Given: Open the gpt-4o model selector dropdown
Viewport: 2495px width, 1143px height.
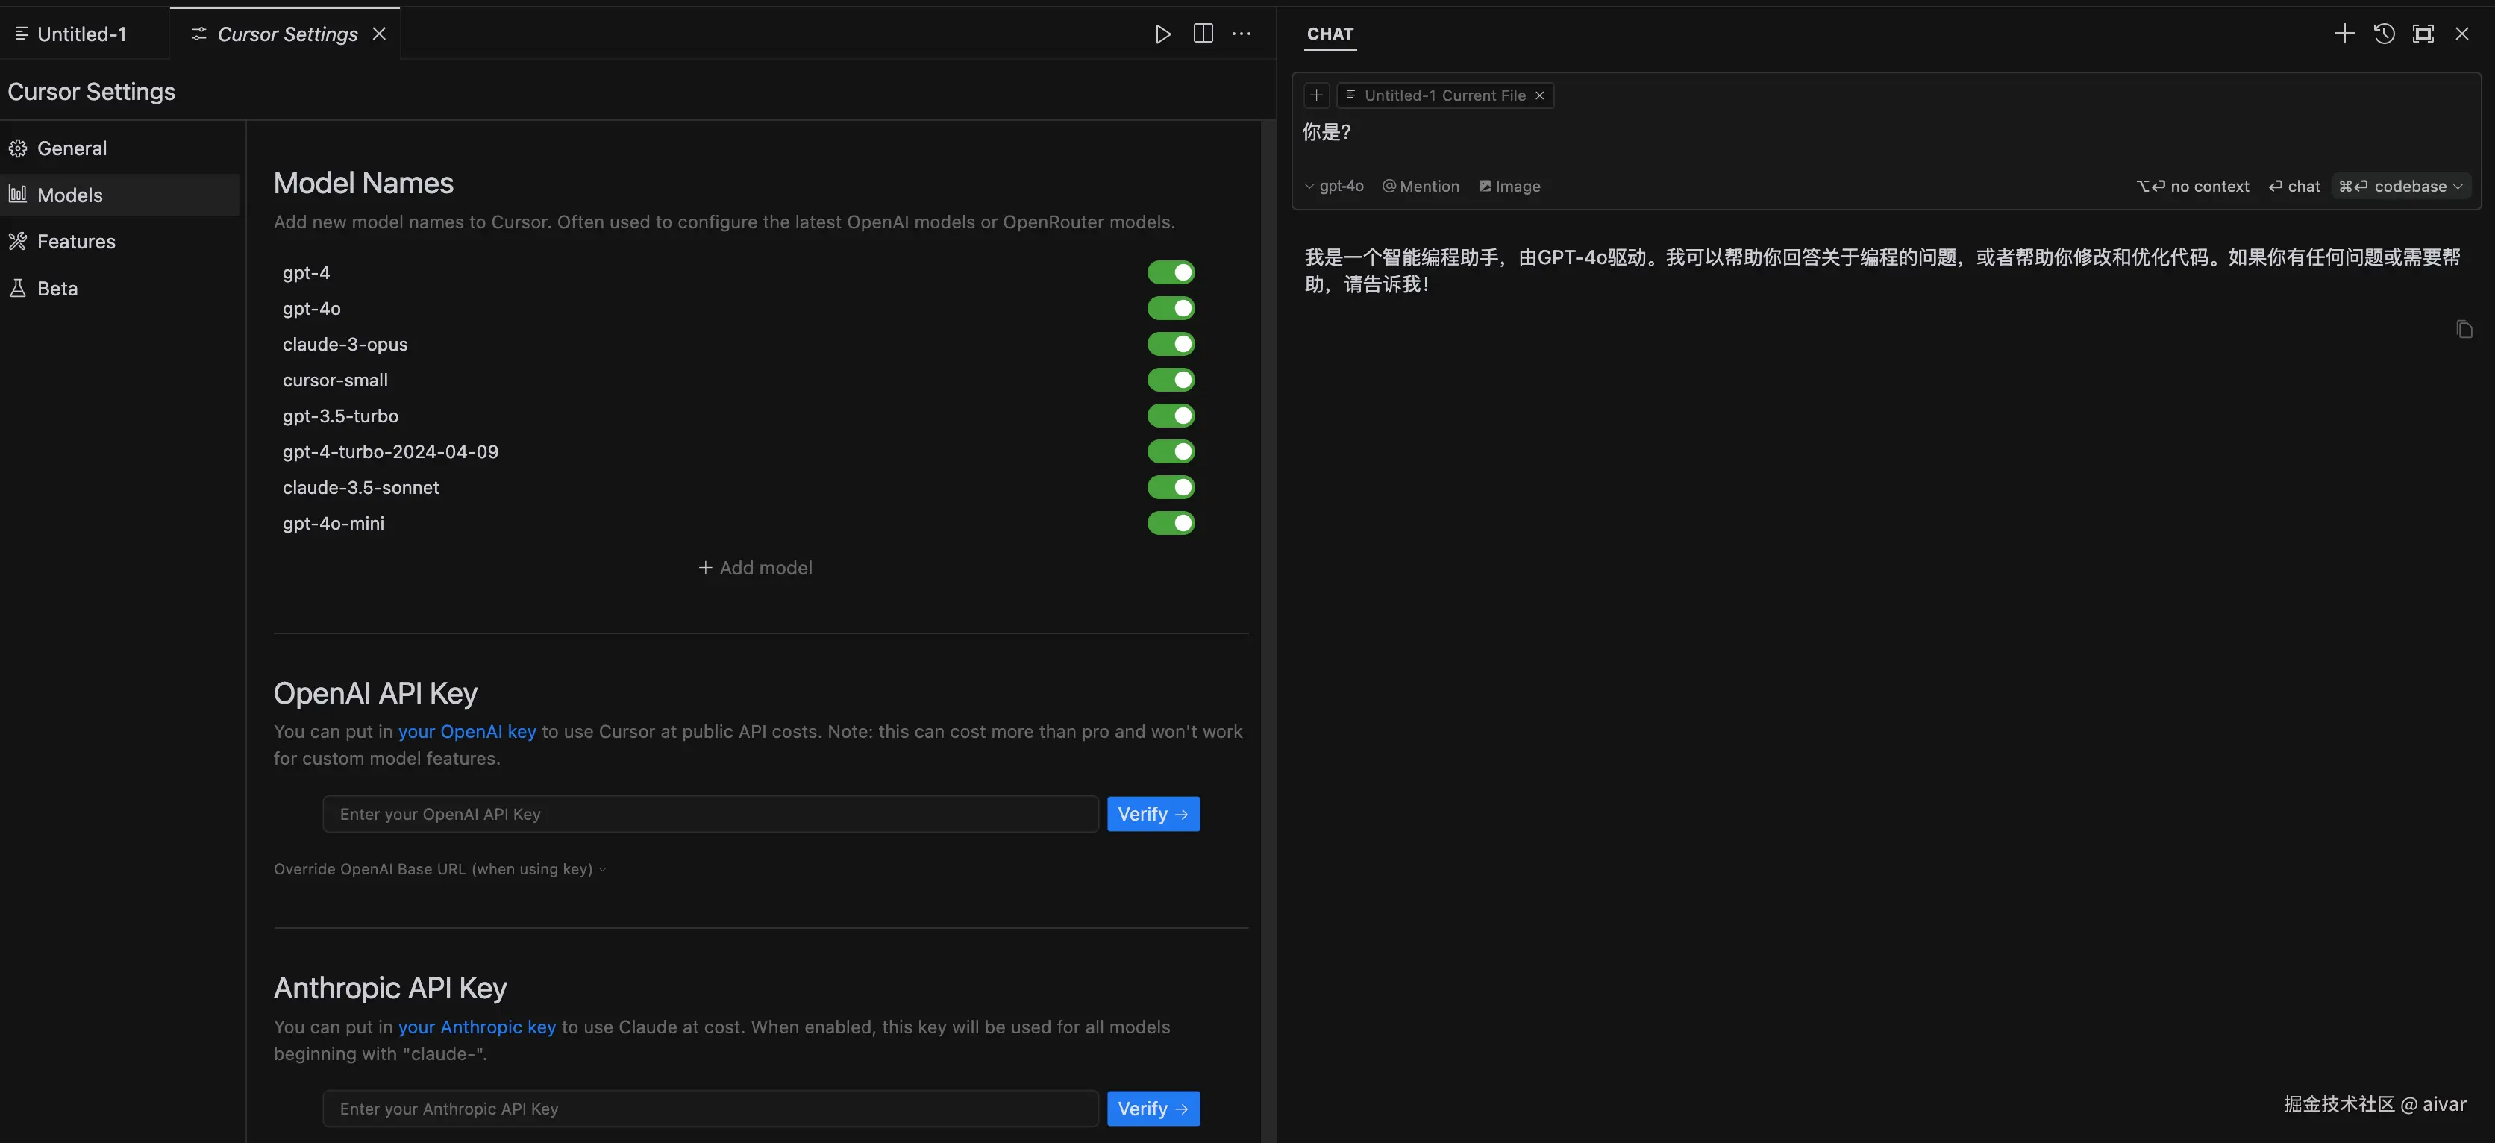Looking at the screenshot, I should click(x=1334, y=186).
